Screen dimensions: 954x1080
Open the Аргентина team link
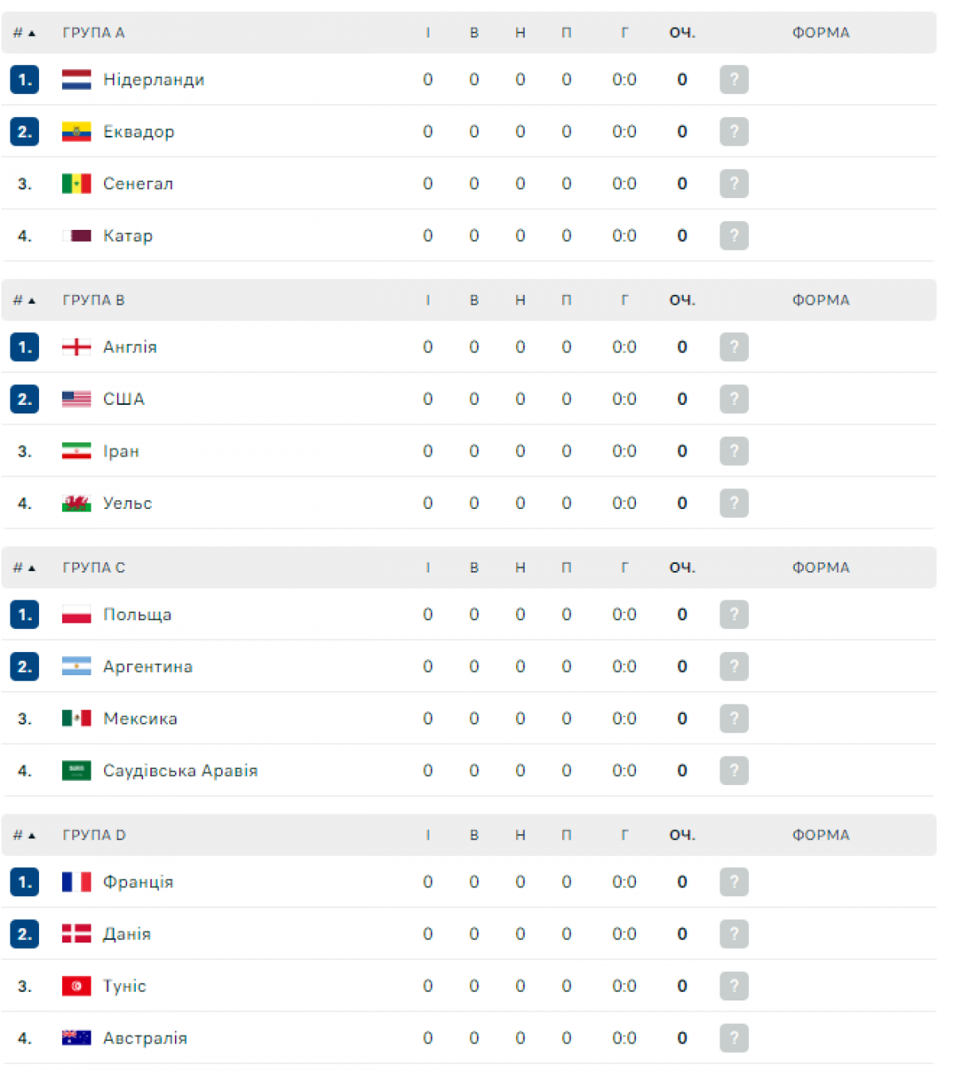pos(148,666)
